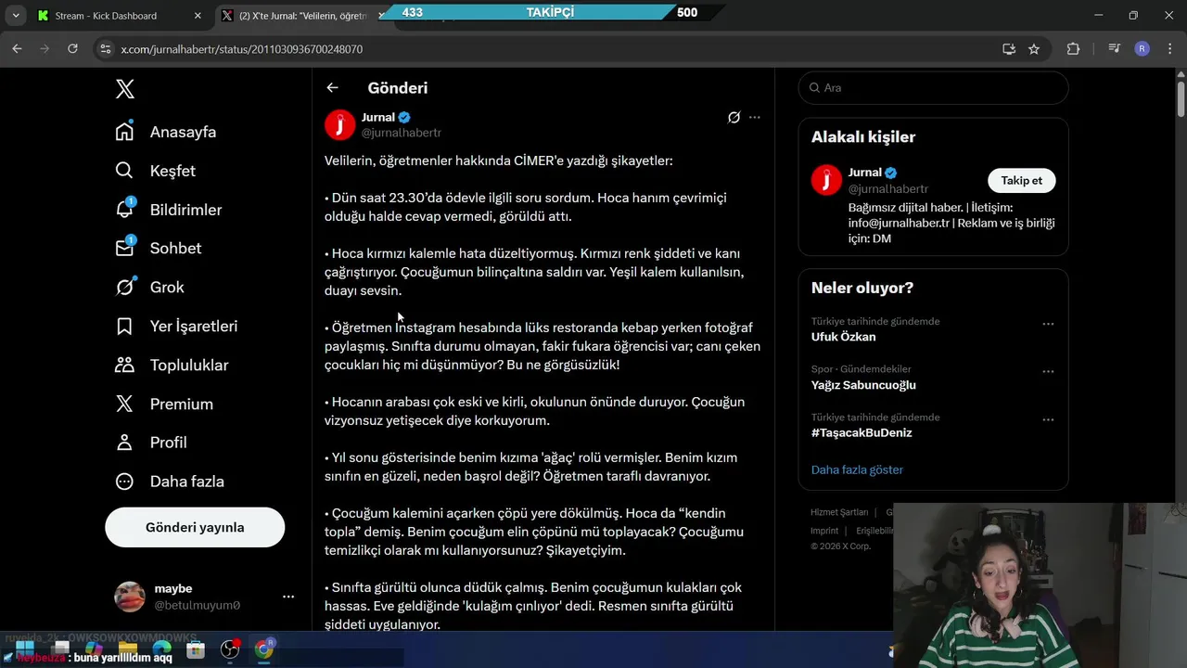1187x668 pixels.
Task: Open Microsoft Store from taskbar
Action: 196,649
